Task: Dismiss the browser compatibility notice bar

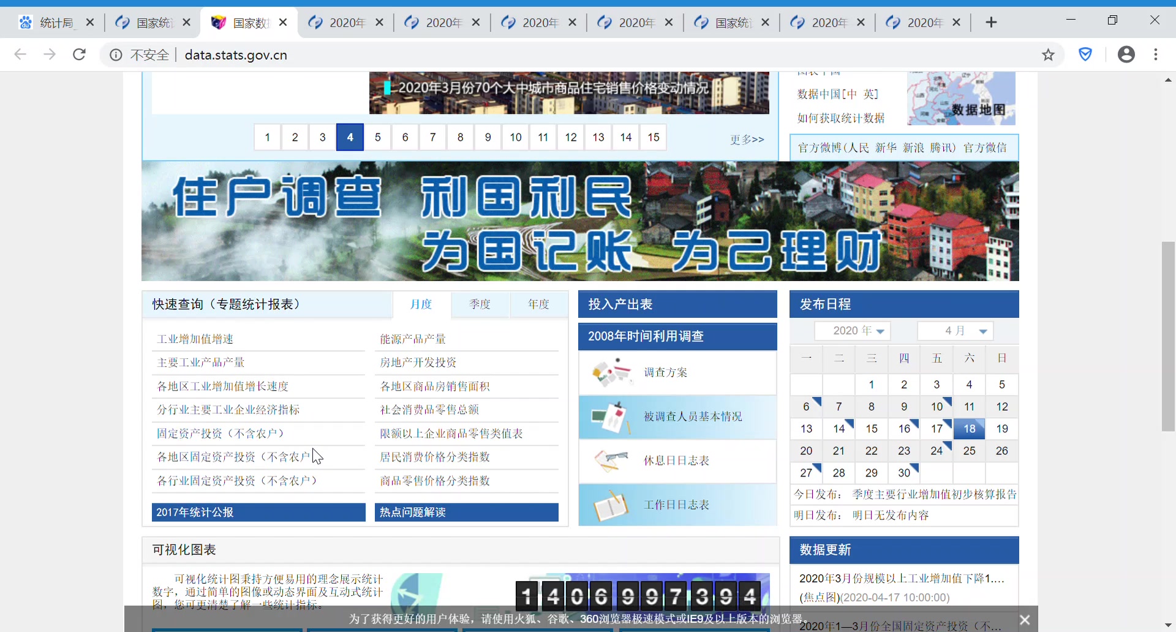Action: coord(1025,620)
